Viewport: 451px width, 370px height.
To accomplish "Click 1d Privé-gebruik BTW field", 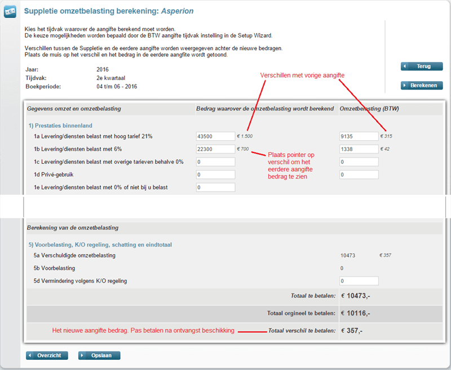I will 359,175.
